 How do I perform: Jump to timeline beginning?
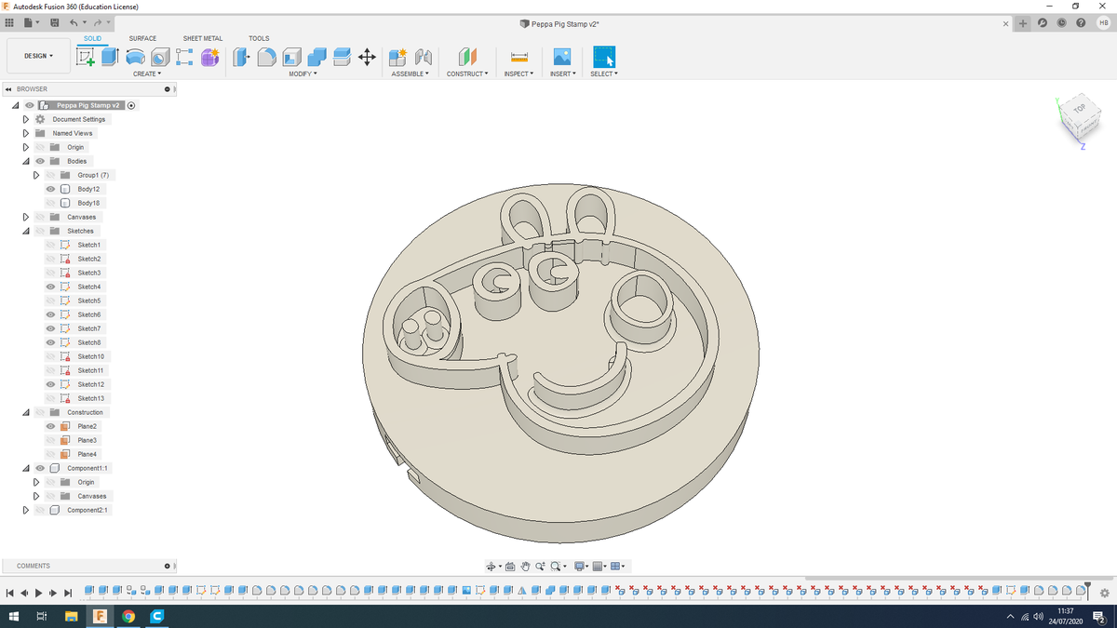[x=9, y=593]
